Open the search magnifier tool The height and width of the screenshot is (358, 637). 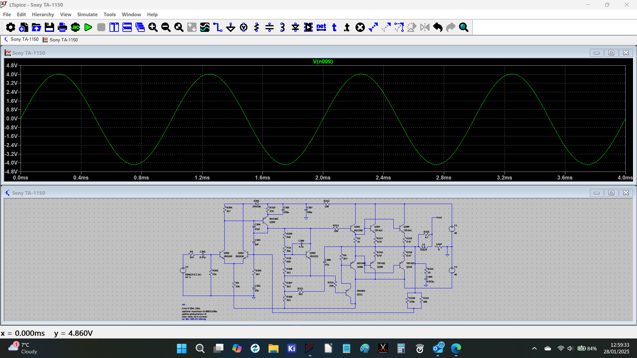464,27
